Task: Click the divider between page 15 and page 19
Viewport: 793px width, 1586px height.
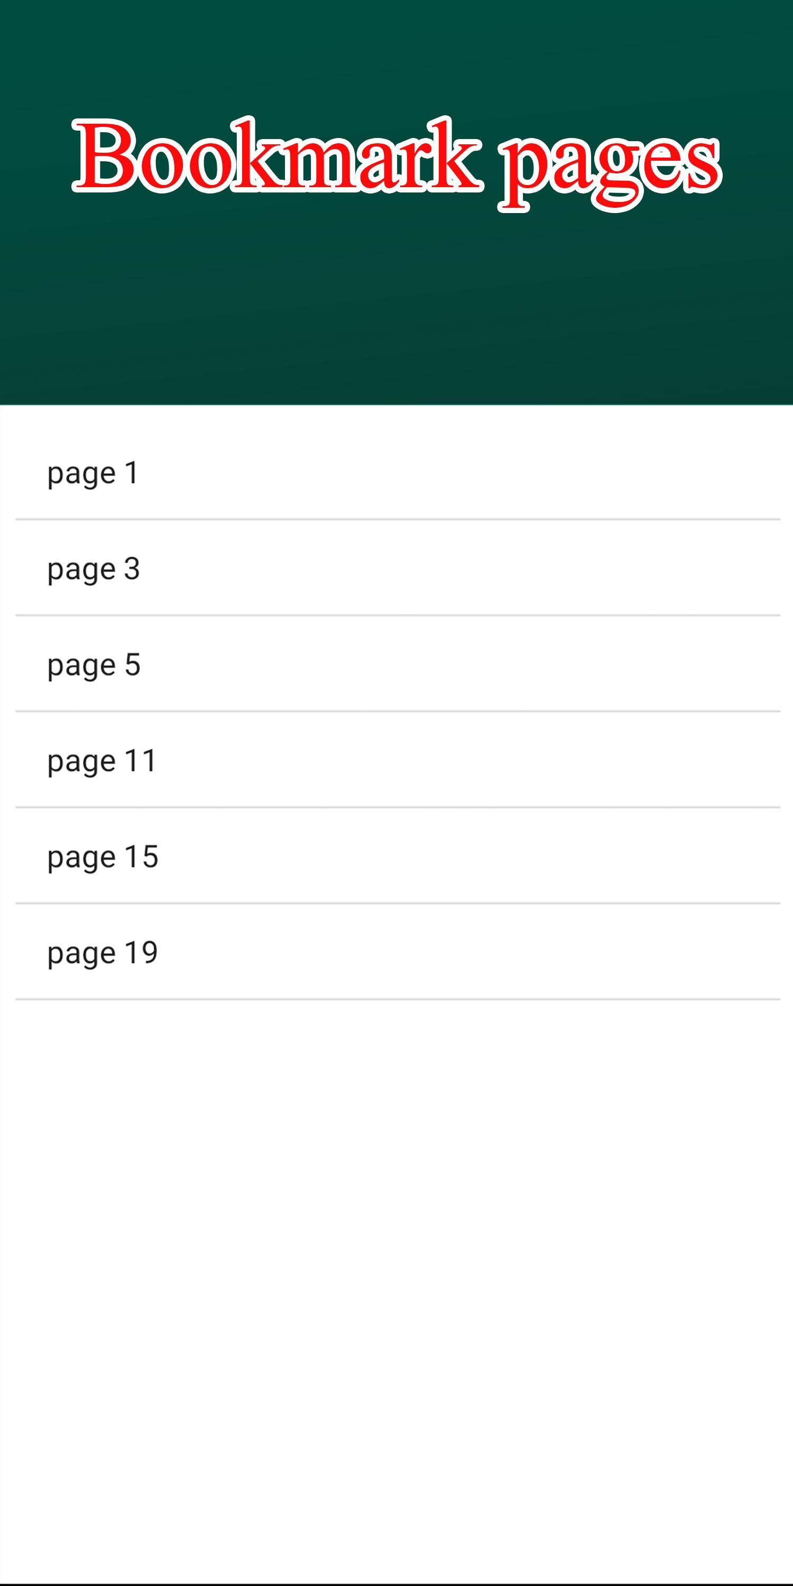Action: click(397, 903)
